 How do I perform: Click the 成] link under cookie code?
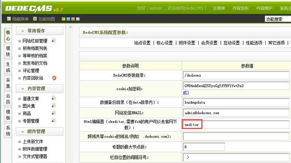tap(186, 93)
